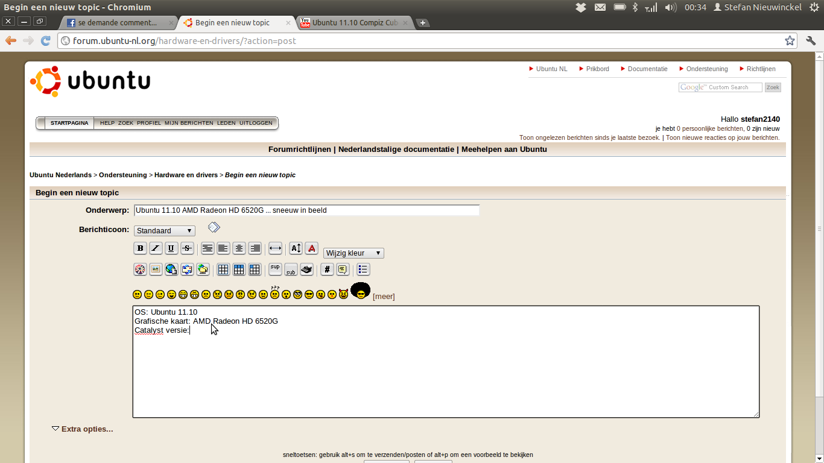This screenshot has height=463, width=824.
Task: Insert a hyperlink with globe icon
Action: pyautogui.click(x=171, y=269)
